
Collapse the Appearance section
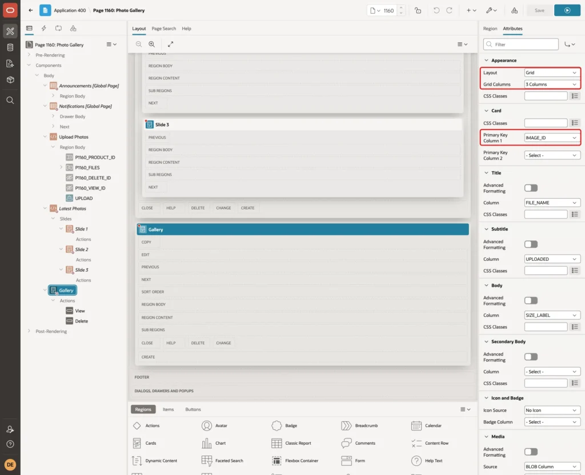pyautogui.click(x=486, y=61)
